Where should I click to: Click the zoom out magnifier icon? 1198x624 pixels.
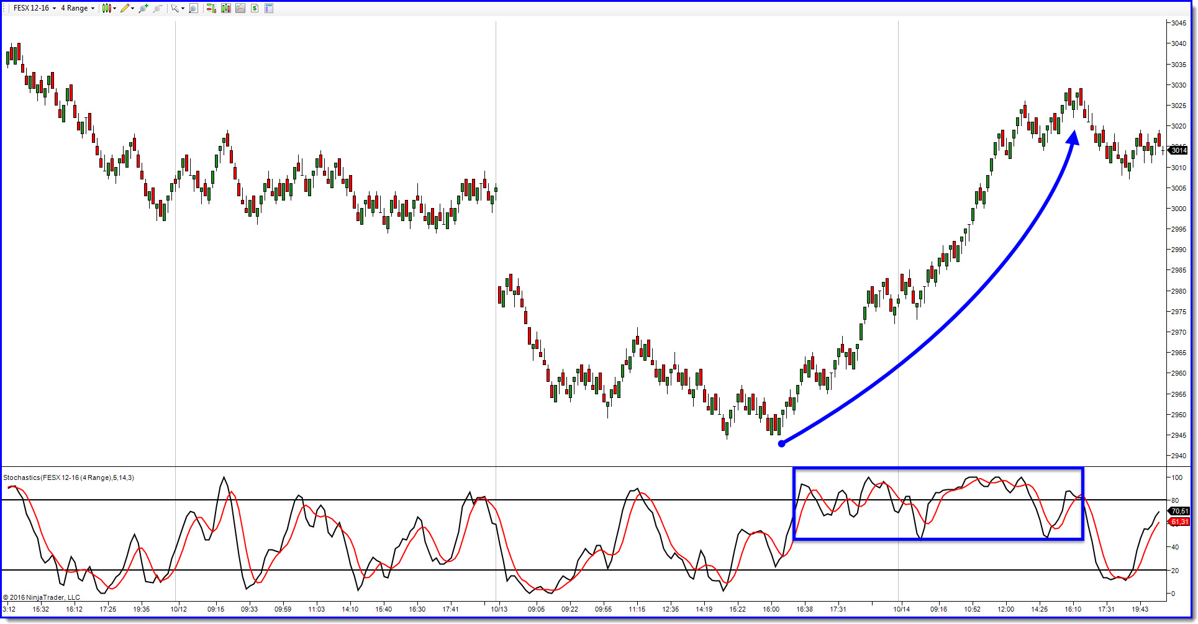click(158, 8)
